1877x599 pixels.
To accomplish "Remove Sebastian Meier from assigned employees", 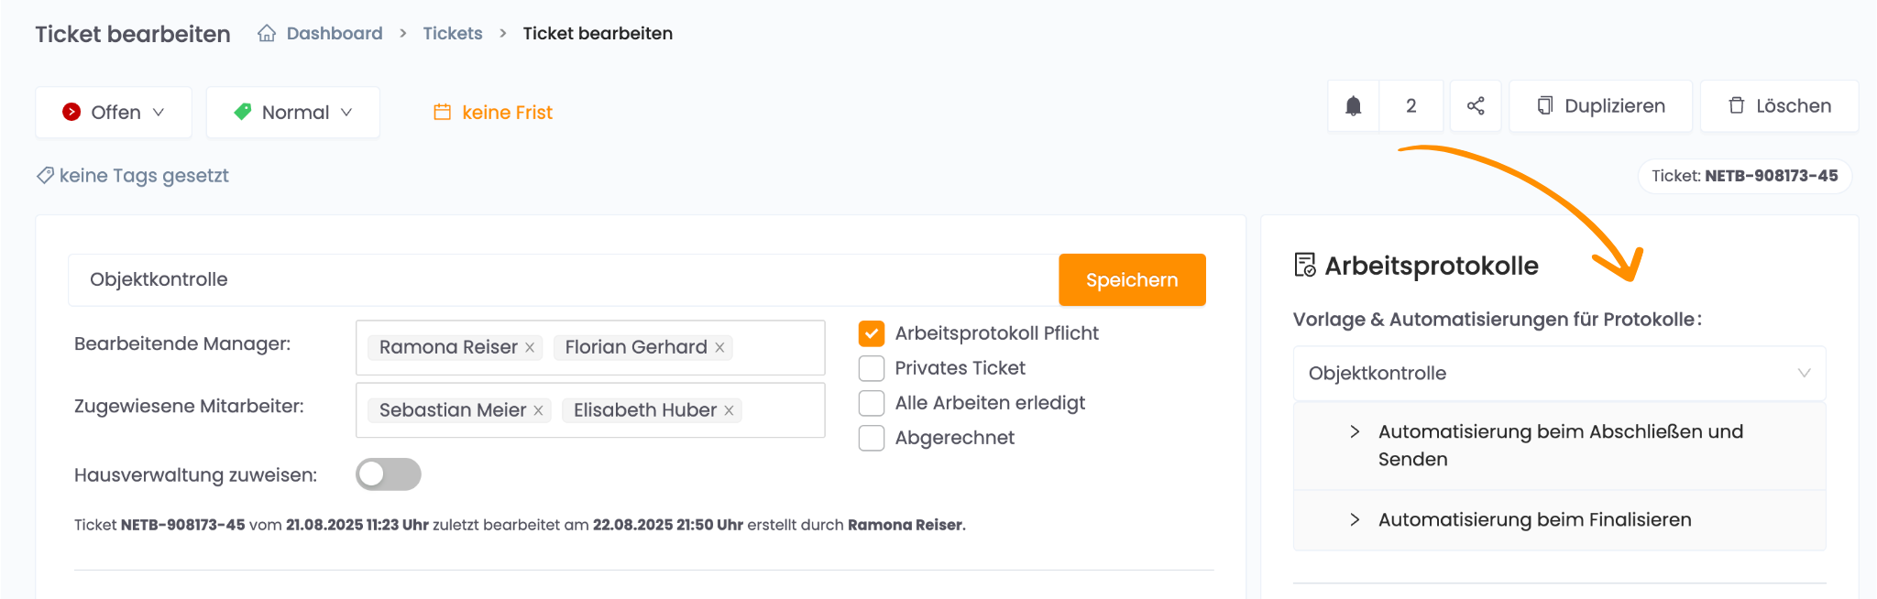I will tap(538, 411).
